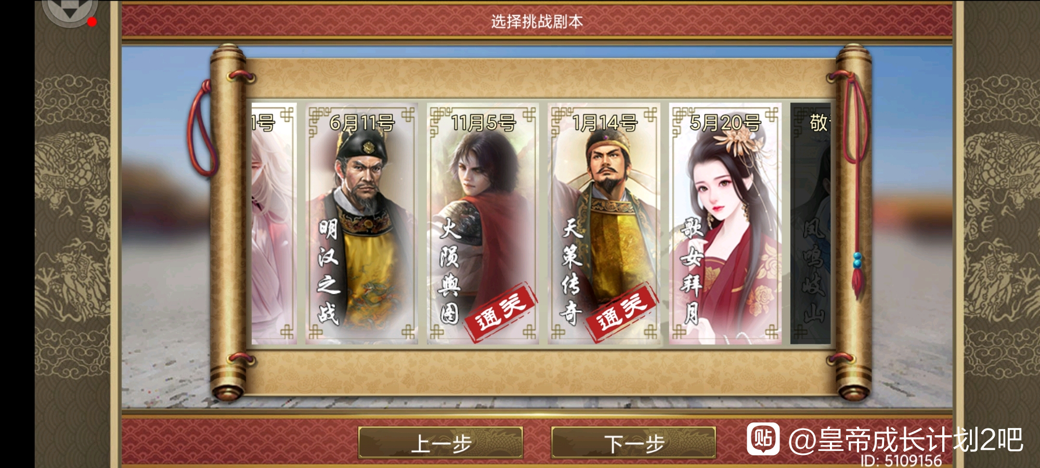The width and height of the screenshot is (1040, 468).
Task: Select the 明汉之战 scenario card
Action: pos(362,224)
